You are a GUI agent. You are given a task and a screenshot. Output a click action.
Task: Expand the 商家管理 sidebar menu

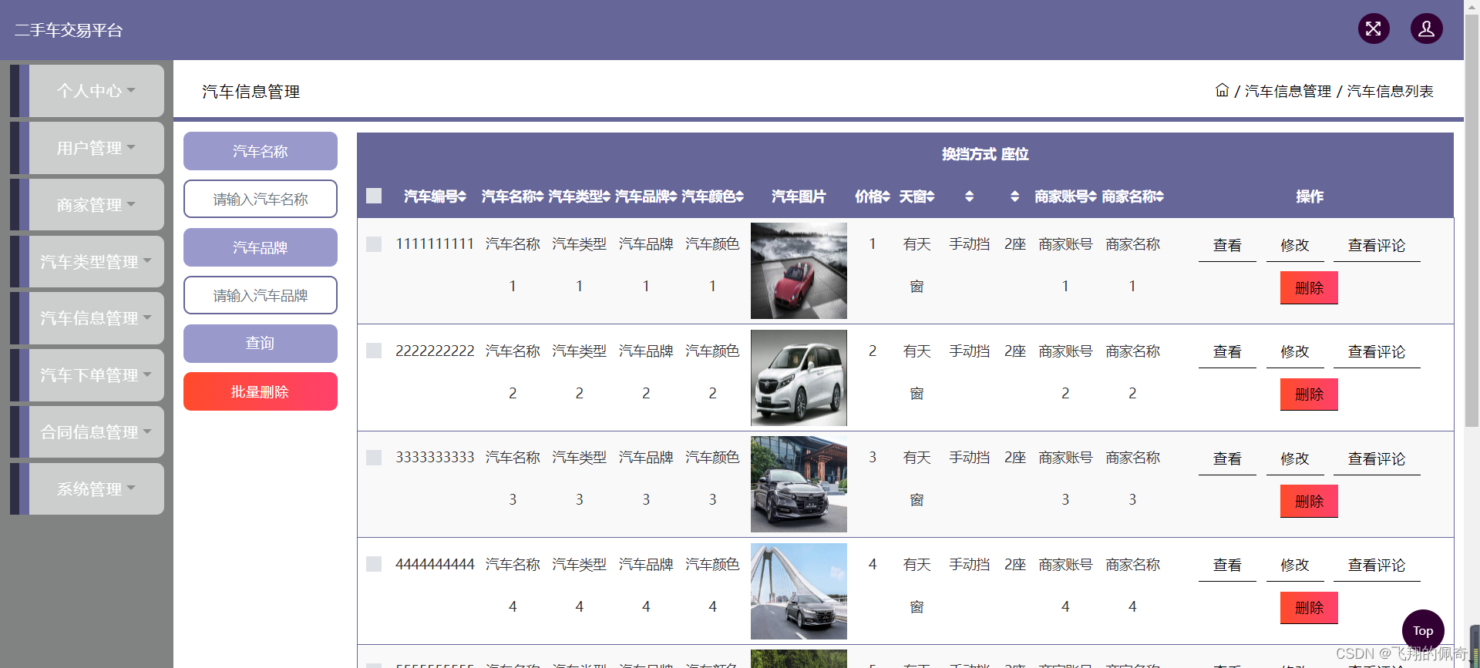point(96,205)
